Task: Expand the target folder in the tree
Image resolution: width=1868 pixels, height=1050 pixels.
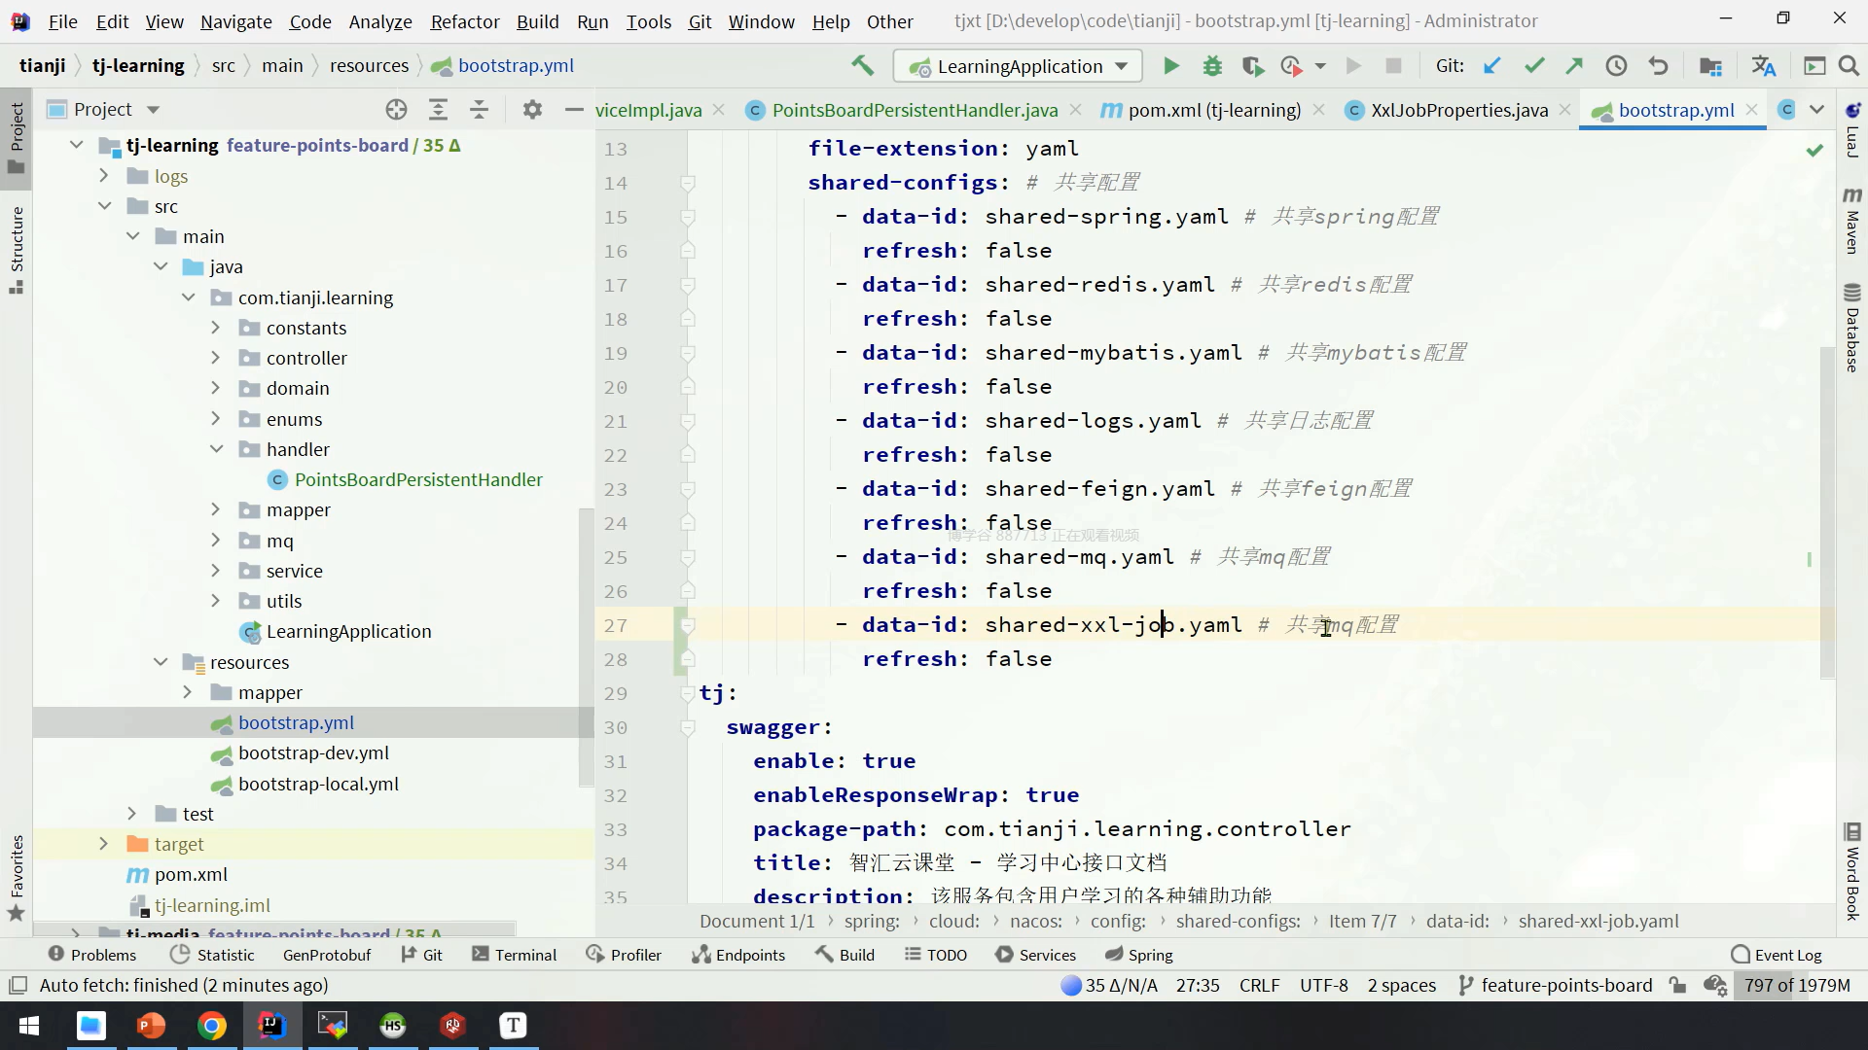Action: (x=104, y=844)
